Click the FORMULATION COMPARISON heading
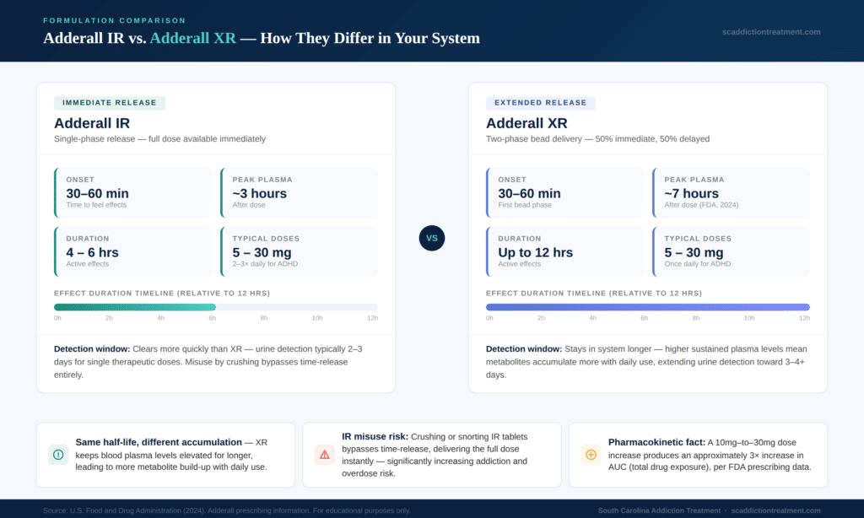 click(x=115, y=20)
